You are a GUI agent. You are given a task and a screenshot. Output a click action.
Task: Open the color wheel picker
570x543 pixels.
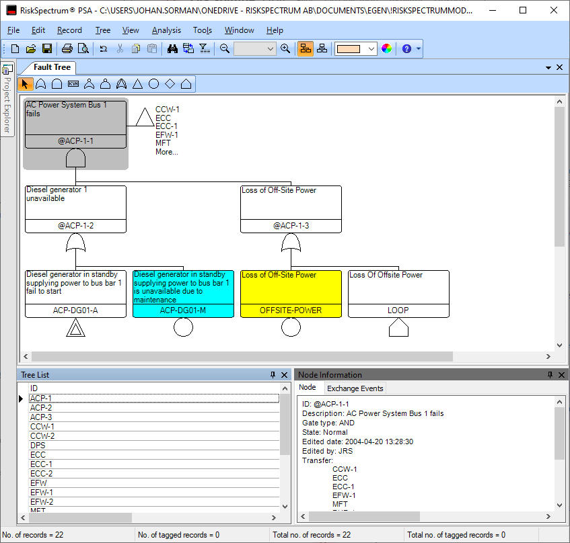(x=386, y=48)
